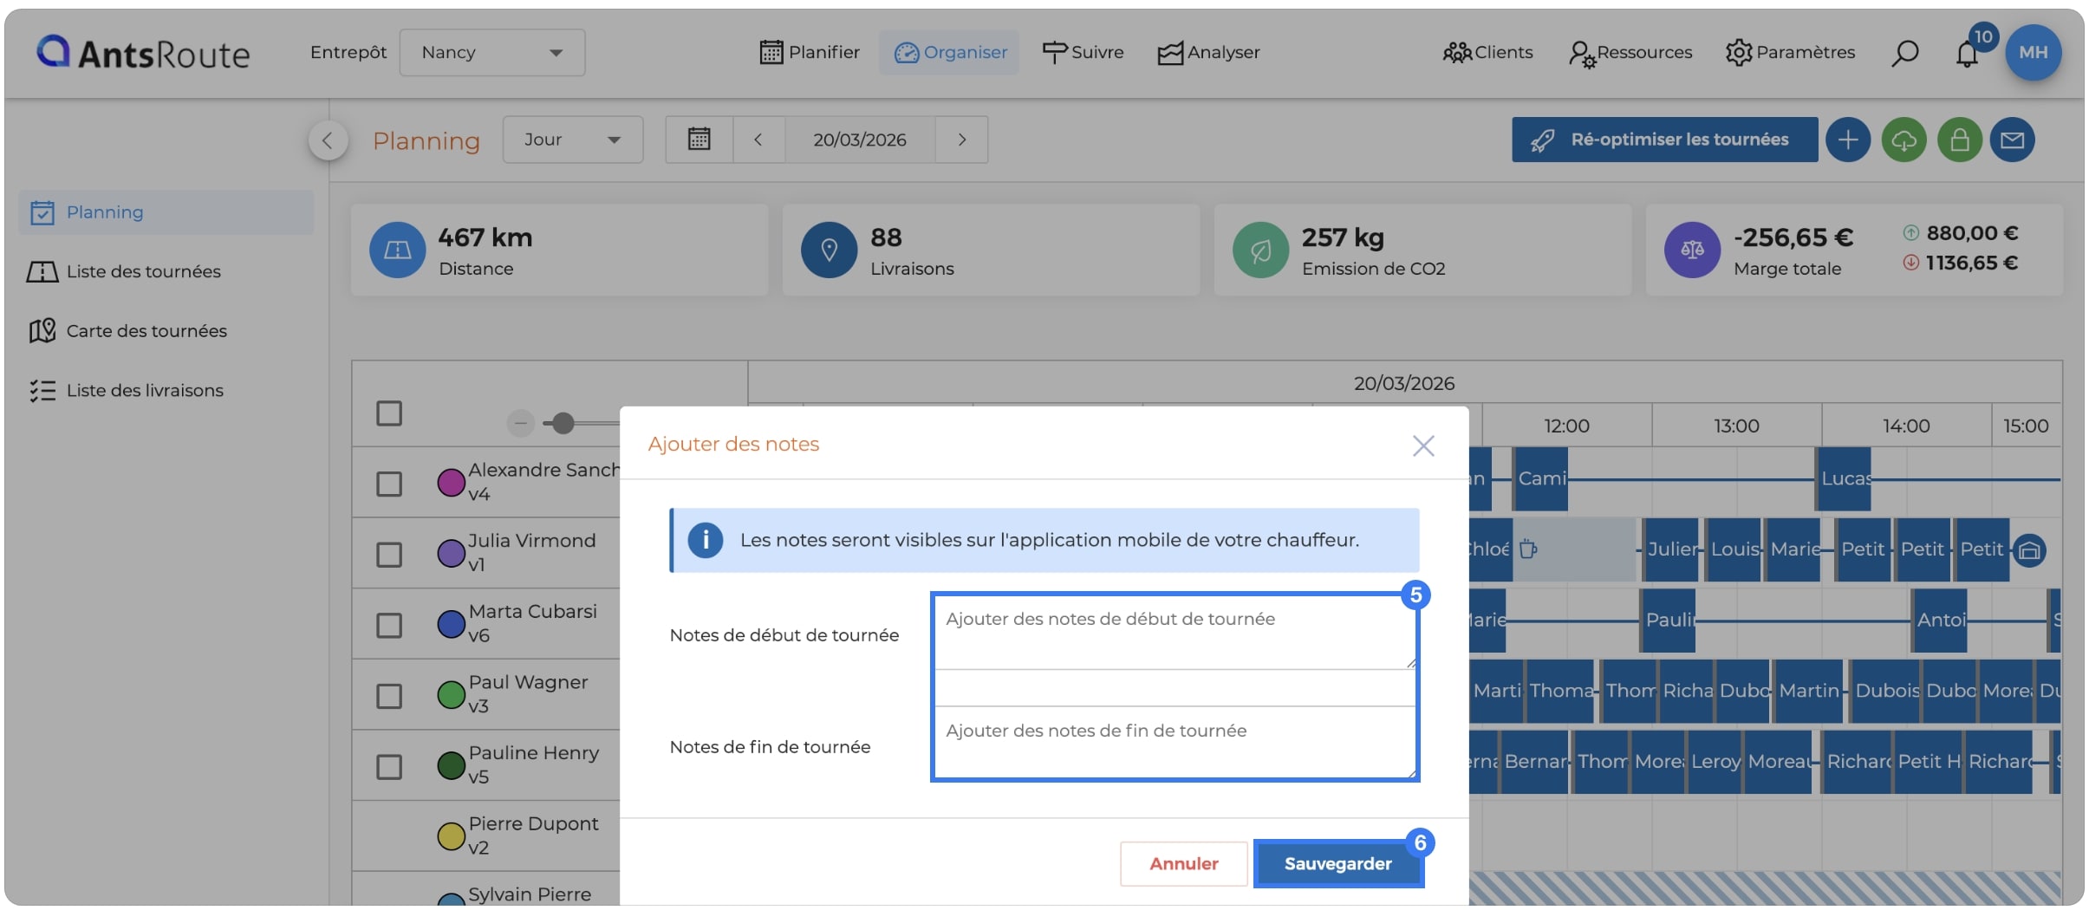Viewport: 2089px width, 910px height.
Task: Click the green padlock lock icon
Action: [1960, 140]
